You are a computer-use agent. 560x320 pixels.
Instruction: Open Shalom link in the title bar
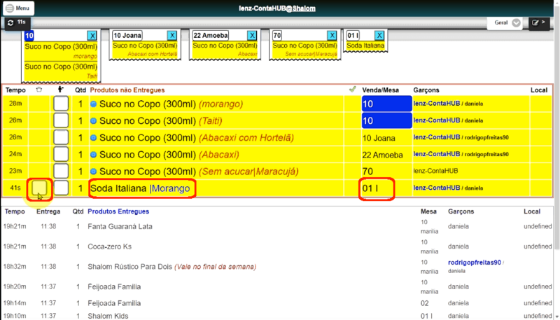[304, 8]
